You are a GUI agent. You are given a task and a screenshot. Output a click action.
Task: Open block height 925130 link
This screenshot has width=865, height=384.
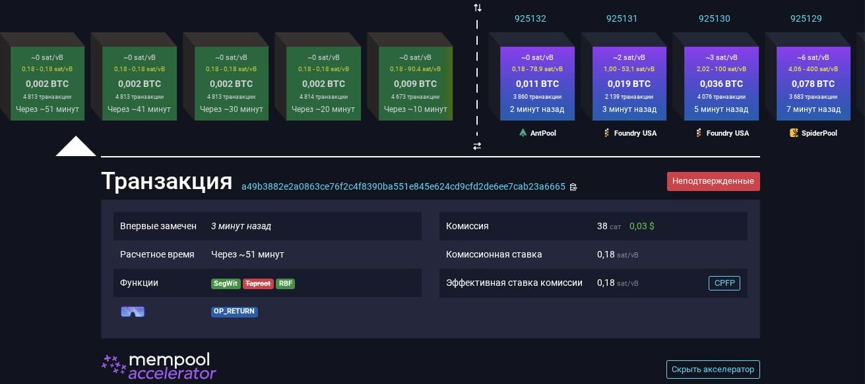click(715, 18)
